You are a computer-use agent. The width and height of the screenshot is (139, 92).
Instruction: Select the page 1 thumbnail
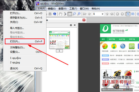(x=59, y=40)
